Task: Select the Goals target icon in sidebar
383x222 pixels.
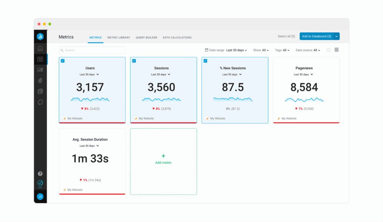Action: tap(40, 80)
